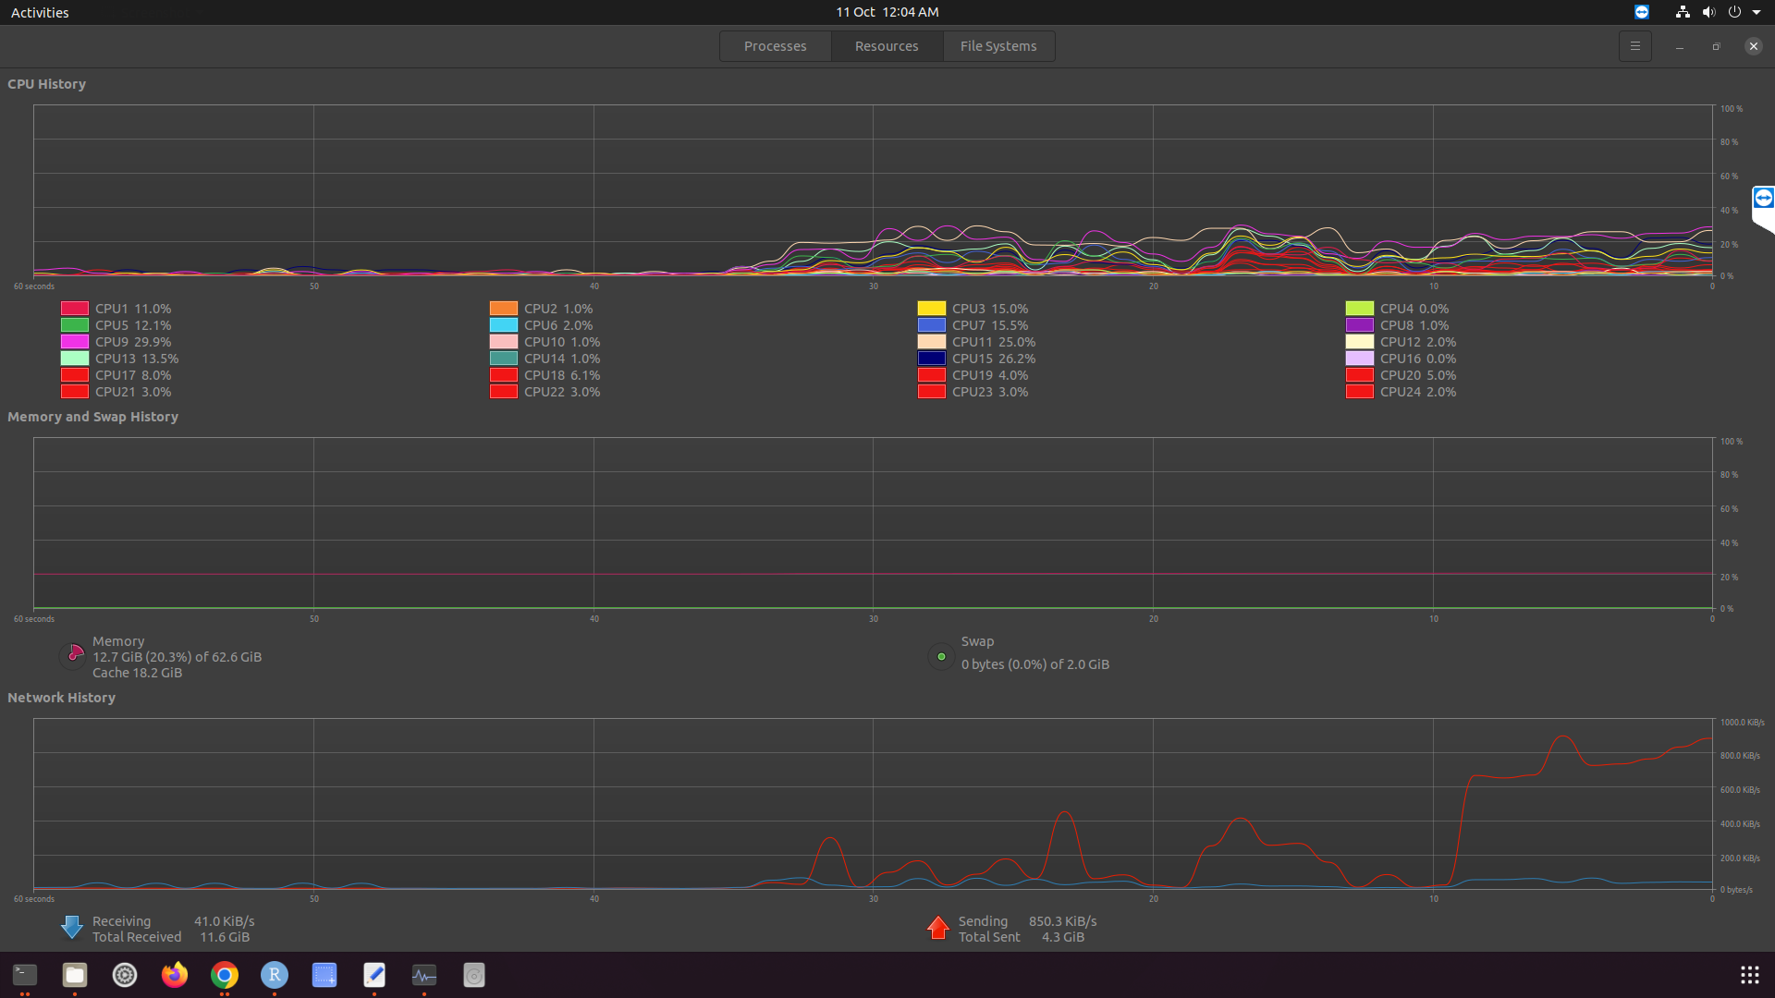
Task: Change the CPU15 navy color swatch
Action: pos(931,359)
